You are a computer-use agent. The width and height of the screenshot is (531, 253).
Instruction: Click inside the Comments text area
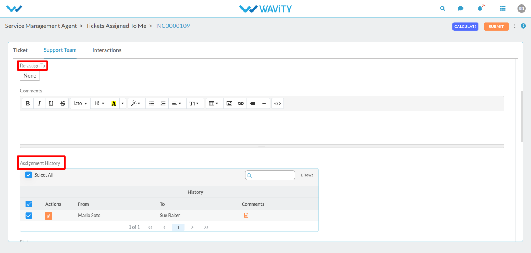pyautogui.click(x=262, y=127)
